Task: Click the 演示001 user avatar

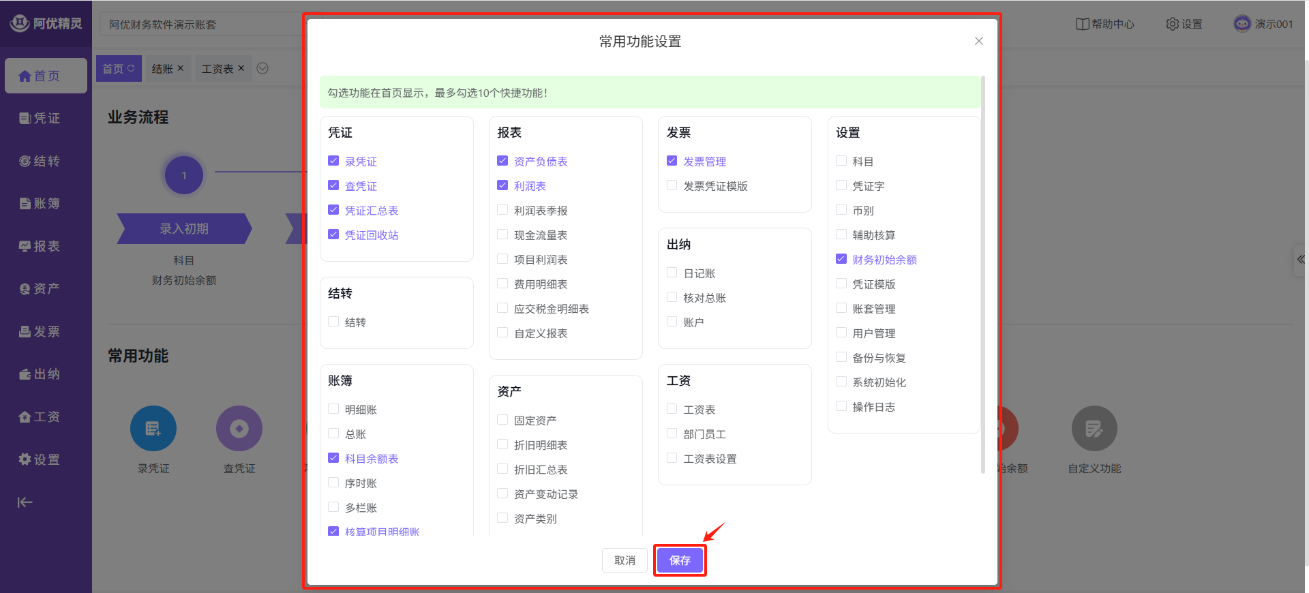Action: coord(1242,24)
